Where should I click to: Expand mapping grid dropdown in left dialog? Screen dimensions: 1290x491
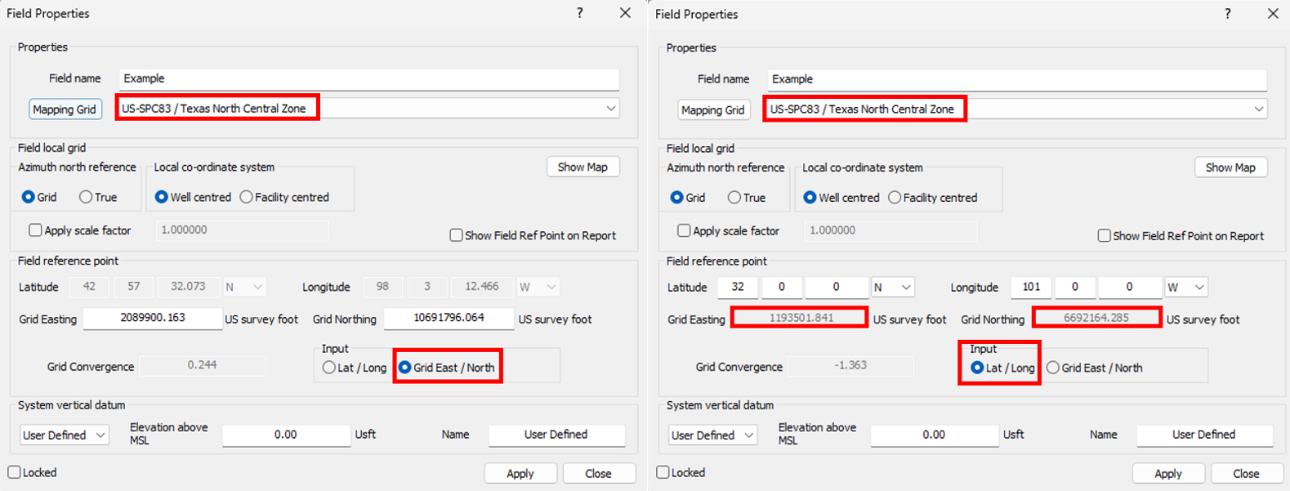pos(610,109)
